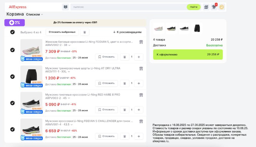
Task: Open title Мужские тренировочные шорты Li-Ning AT DRY ULTRA
Action: (x=83, y=68)
